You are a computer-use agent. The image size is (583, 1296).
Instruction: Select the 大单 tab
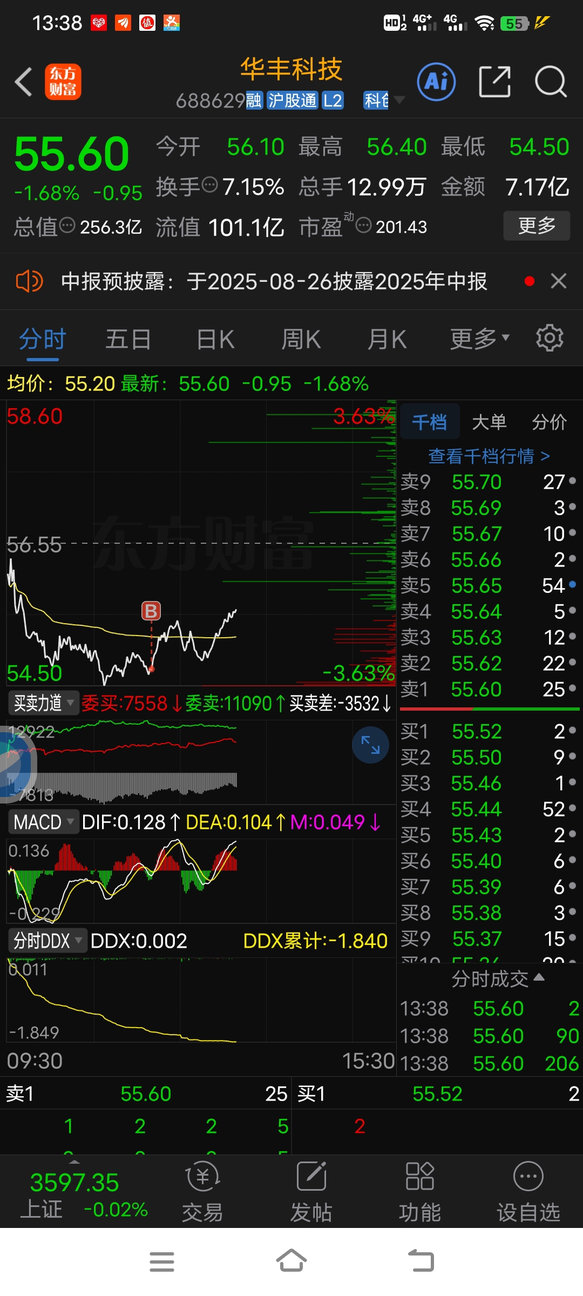click(x=489, y=422)
